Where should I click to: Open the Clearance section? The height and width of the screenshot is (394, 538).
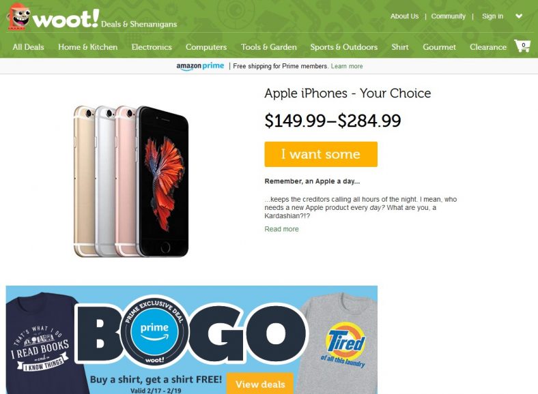coord(488,47)
